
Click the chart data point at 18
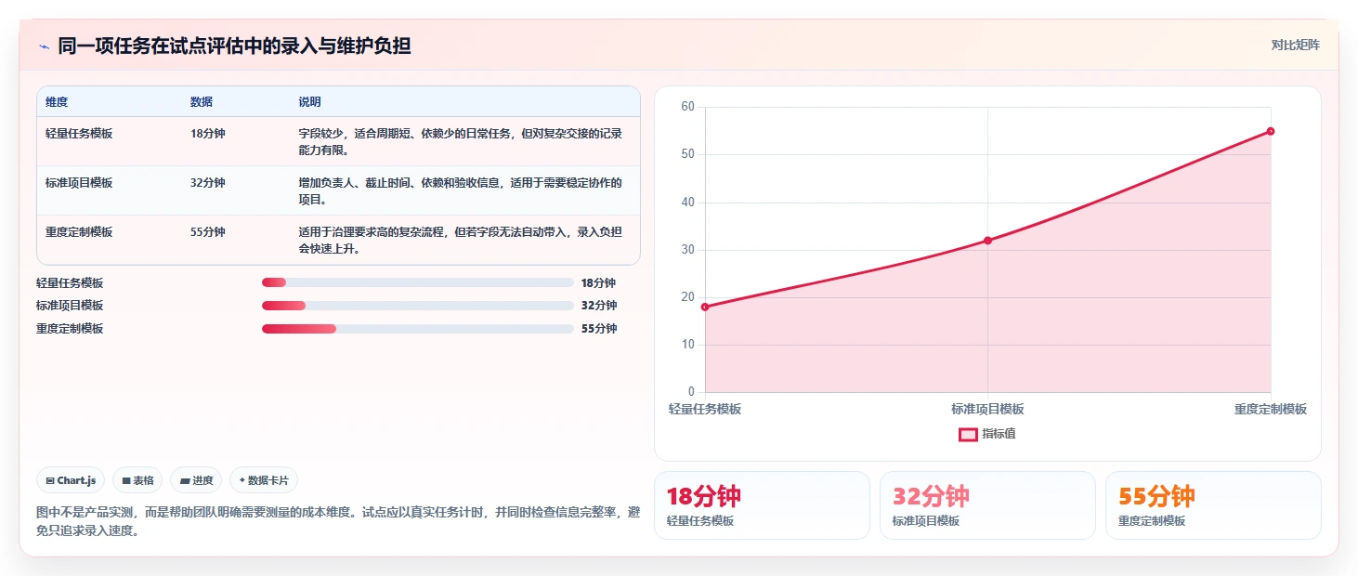tap(705, 307)
